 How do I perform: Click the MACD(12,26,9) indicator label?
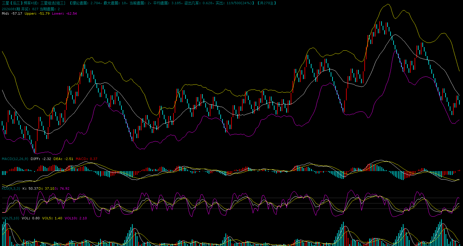(15, 159)
